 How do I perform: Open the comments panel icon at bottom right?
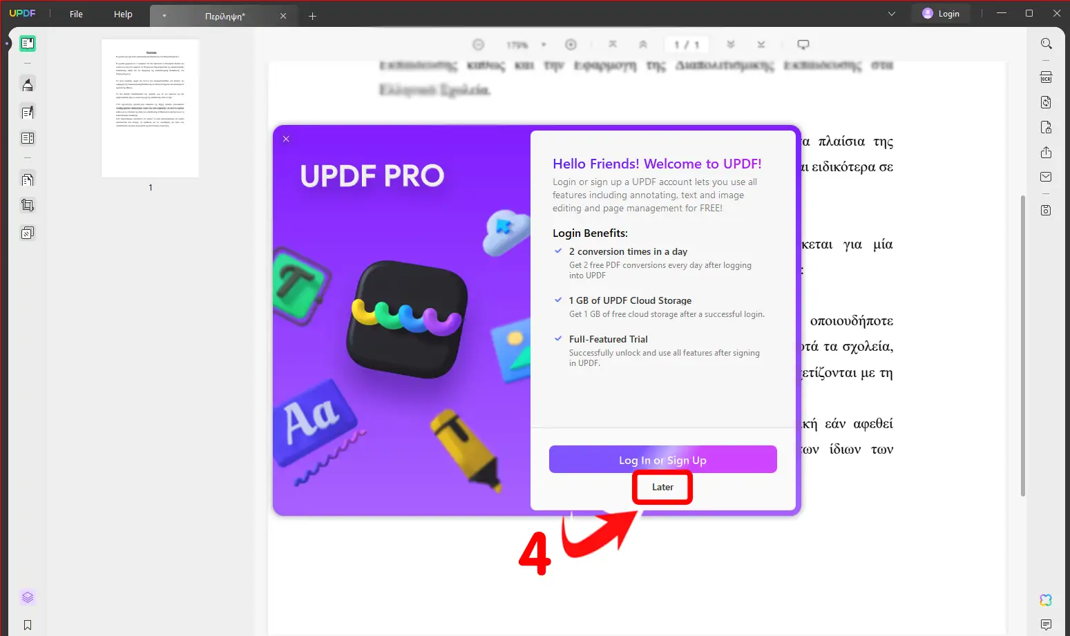1047,625
